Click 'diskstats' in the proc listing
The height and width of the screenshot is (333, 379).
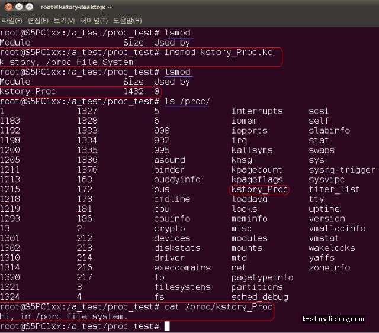[178, 248]
